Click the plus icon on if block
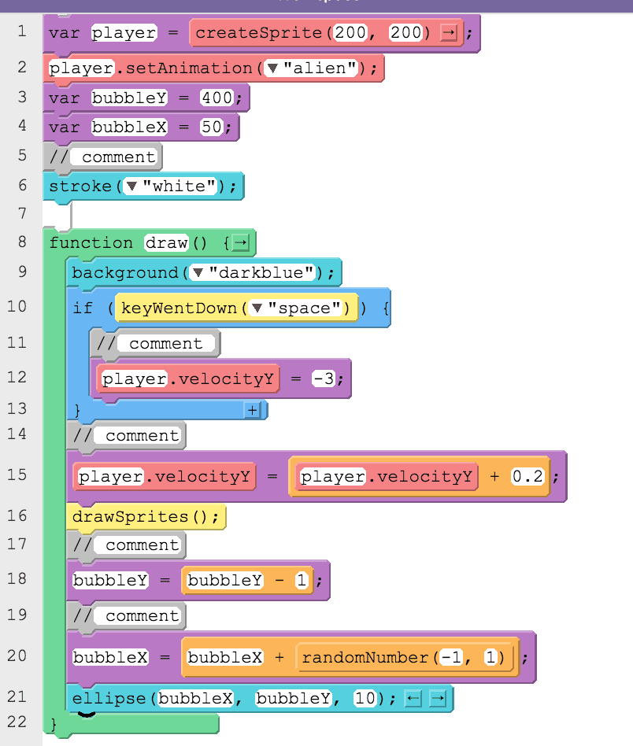 tap(252, 410)
